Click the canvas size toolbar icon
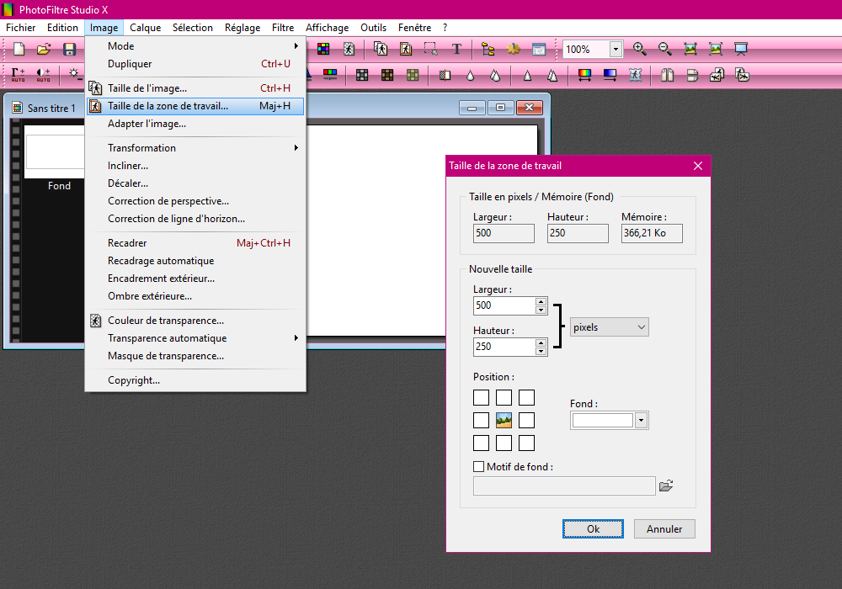Viewport: 842px width, 589px height. pos(406,50)
